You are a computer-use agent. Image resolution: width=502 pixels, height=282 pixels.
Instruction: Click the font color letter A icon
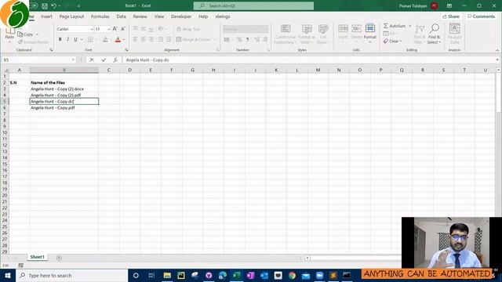[x=118, y=39]
